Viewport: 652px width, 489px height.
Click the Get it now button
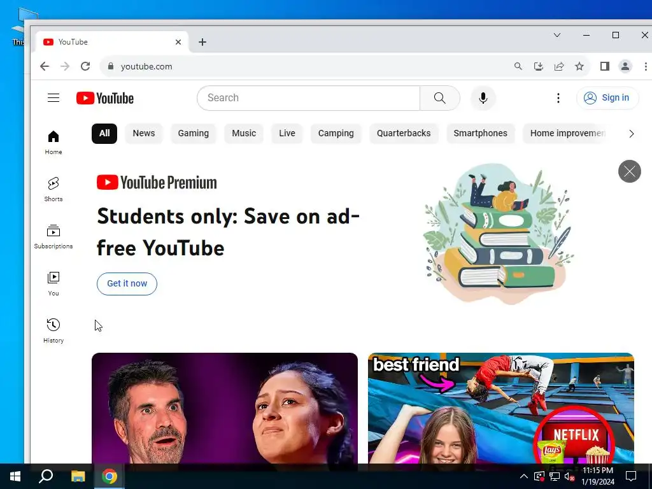pos(127,283)
